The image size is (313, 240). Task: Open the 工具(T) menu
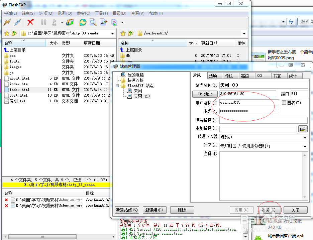point(101,13)
